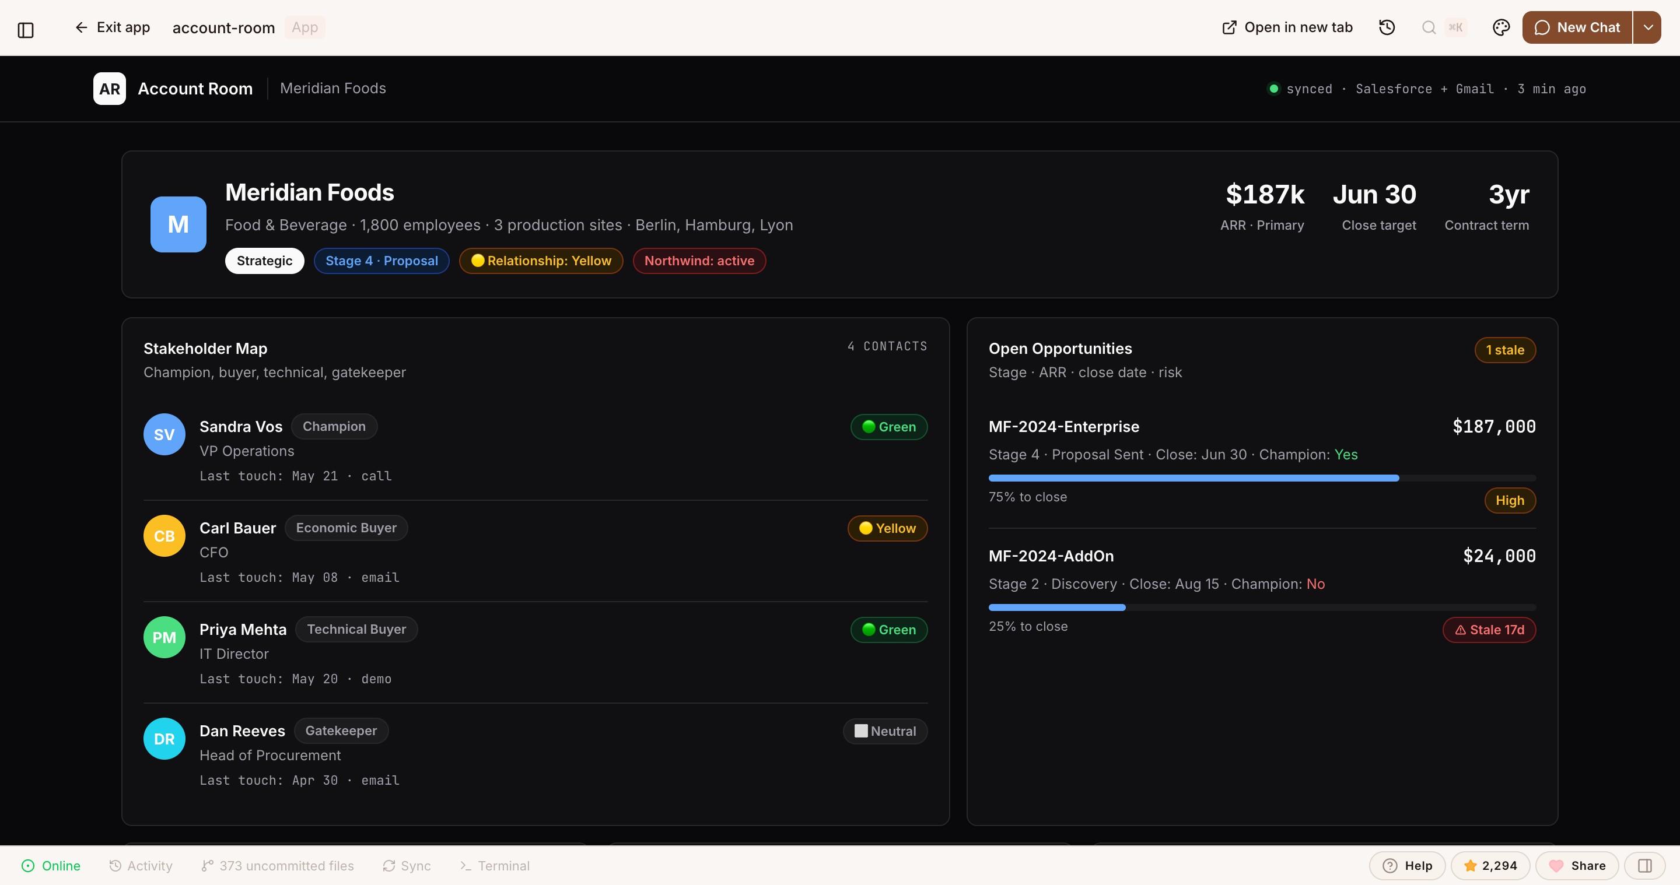The width and height of the screenshot is (1680, 885).
Task: Click the Strategic tag
Action: point(264,261)
